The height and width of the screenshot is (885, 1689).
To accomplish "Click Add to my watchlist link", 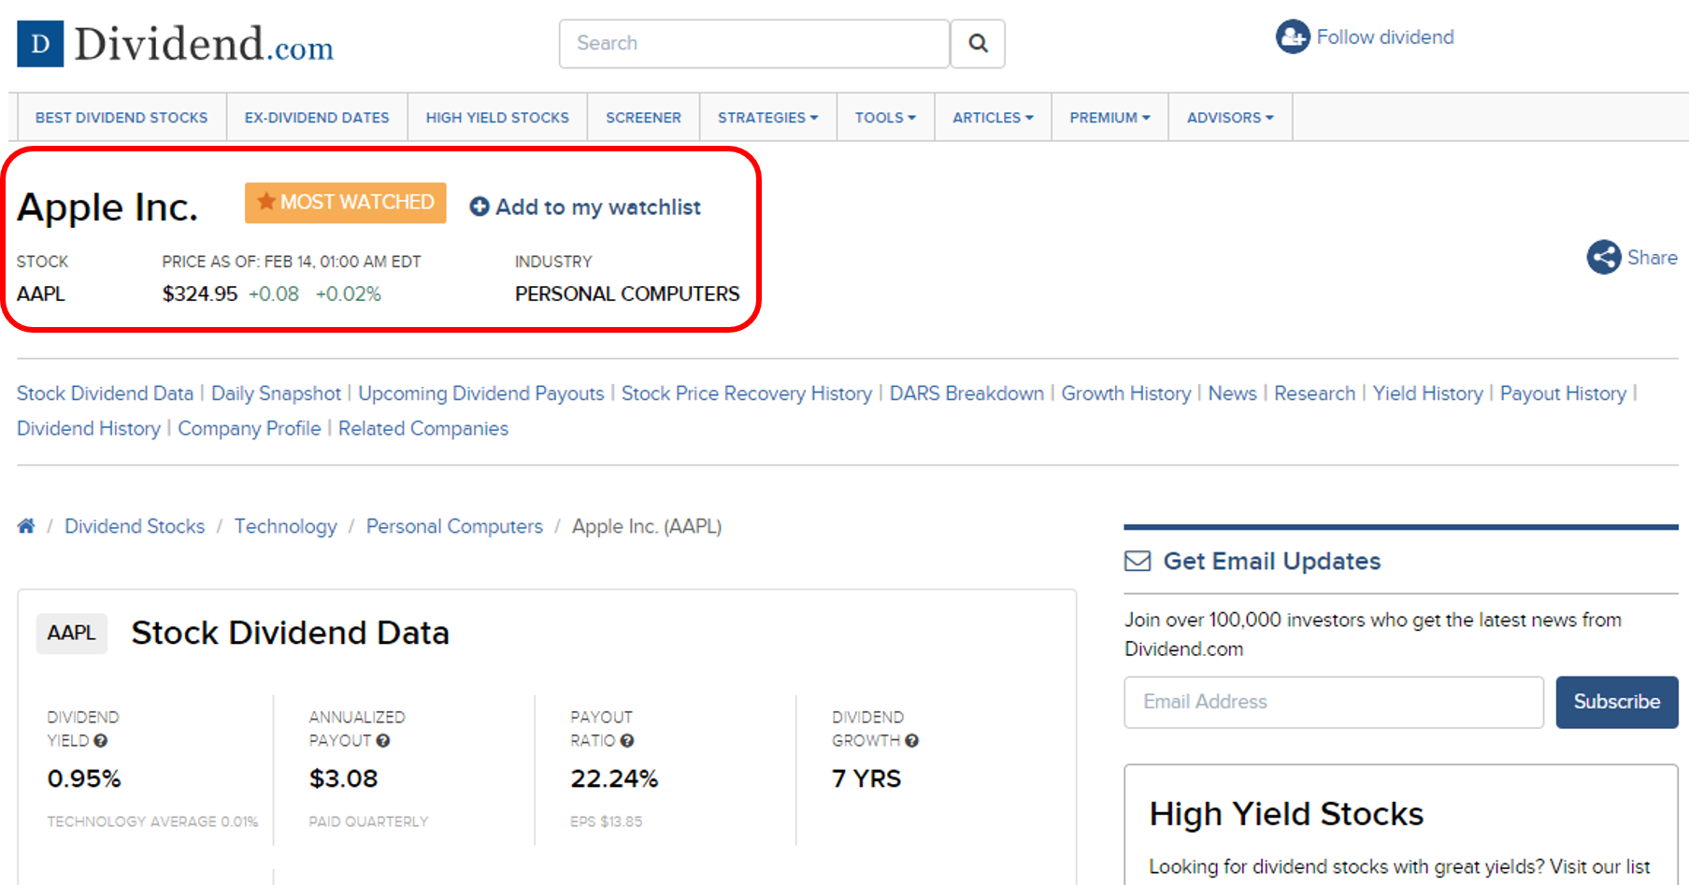I will click(x=598, y=207).
